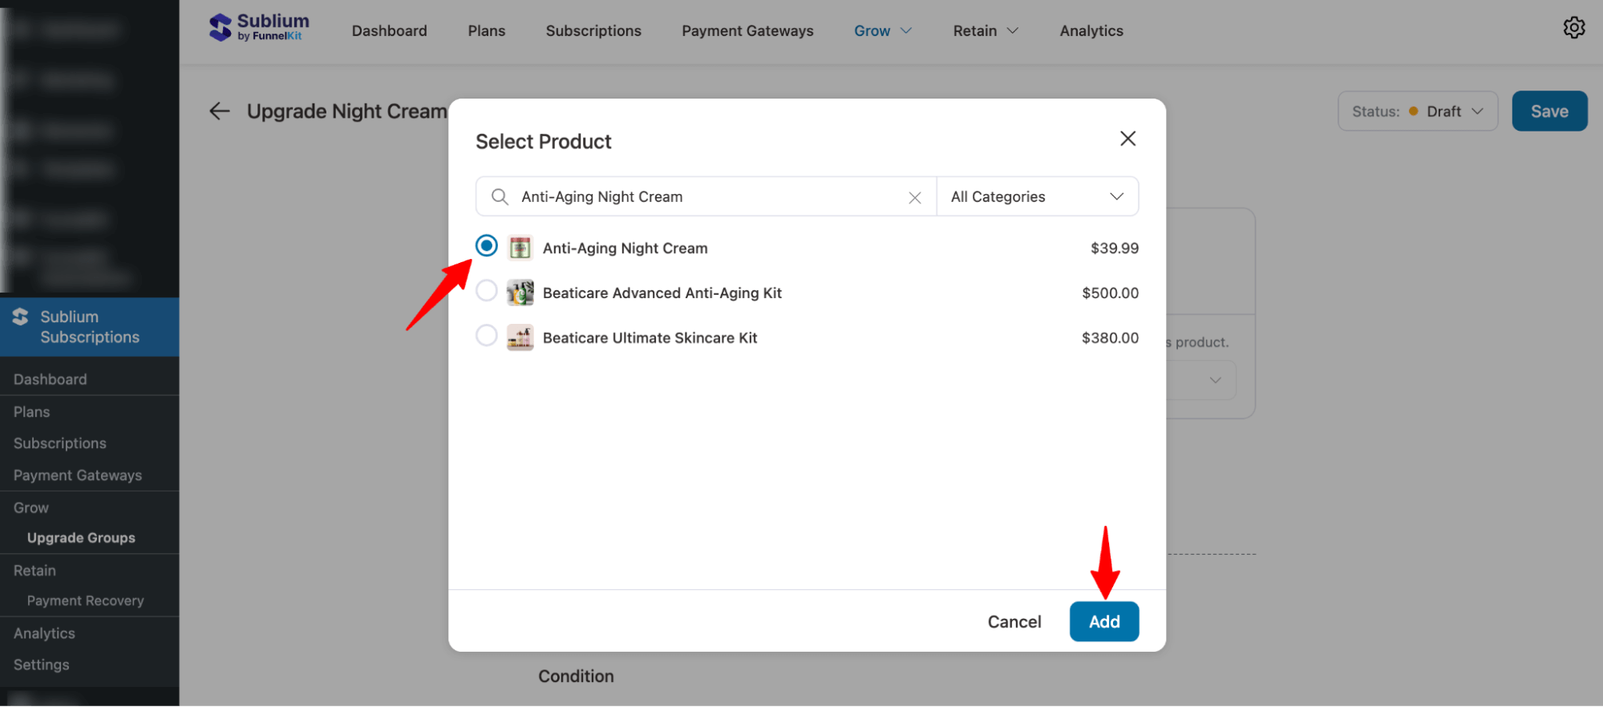Click the Cancel button
Screen dimensions: 1603x707
(1014, 622)
